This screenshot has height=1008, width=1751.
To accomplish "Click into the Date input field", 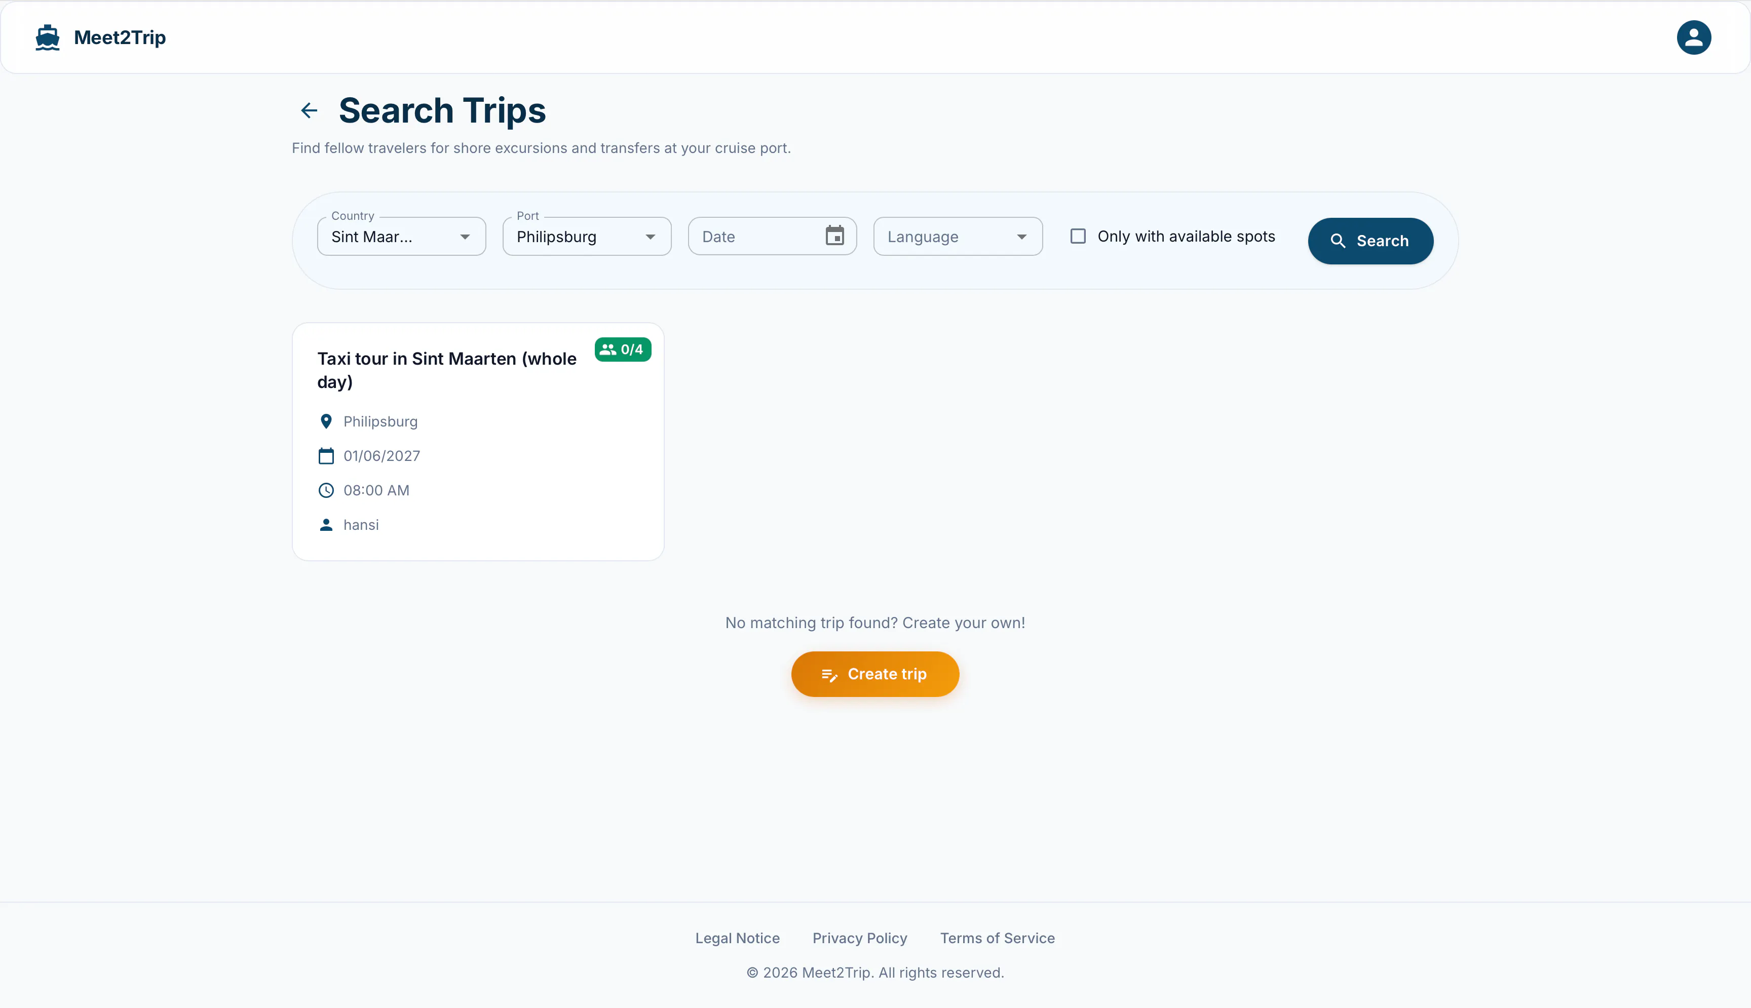I will pyautogui.click(x=772, y=236).
